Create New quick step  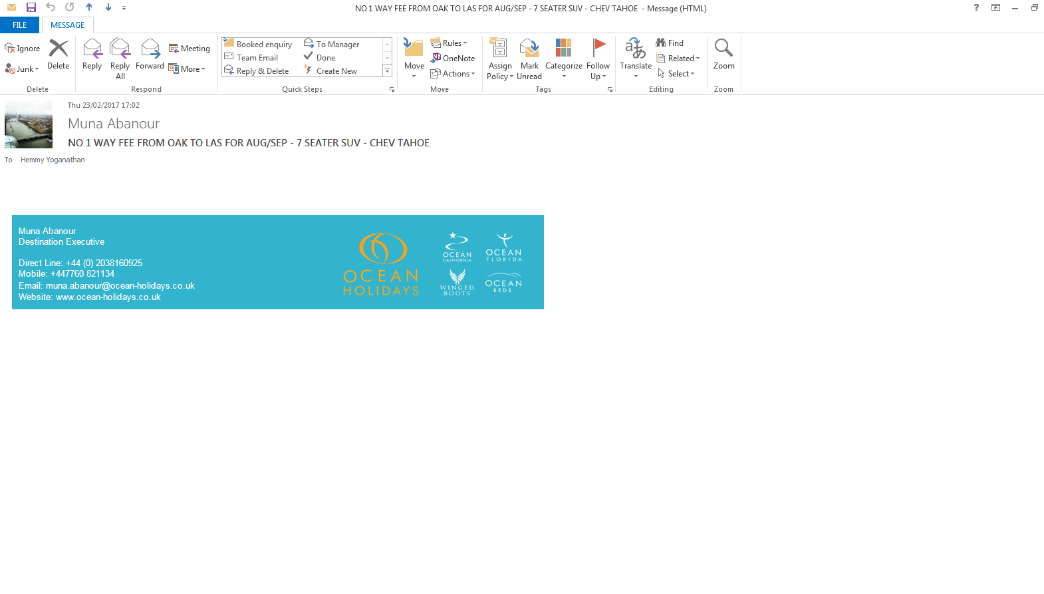(x=330, y=71)
